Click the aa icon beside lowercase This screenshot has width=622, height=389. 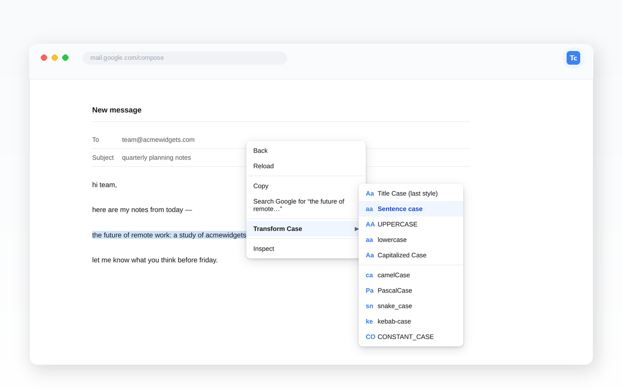369,240
